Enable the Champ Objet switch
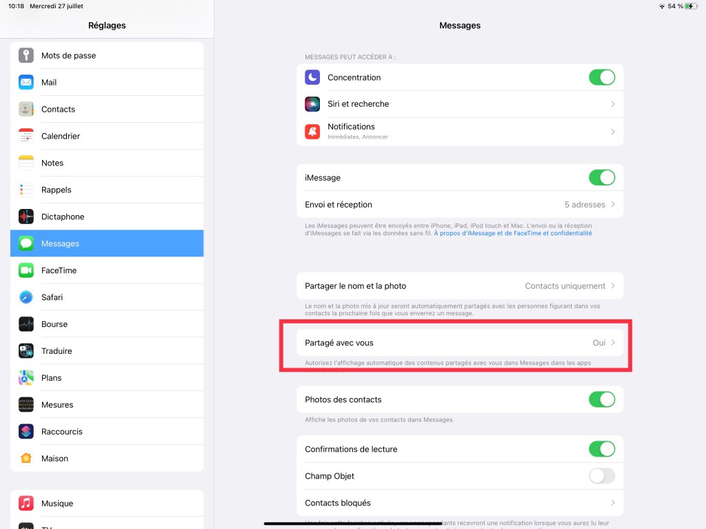The width and height of the screenshot is (706, 529). [601, 476]
